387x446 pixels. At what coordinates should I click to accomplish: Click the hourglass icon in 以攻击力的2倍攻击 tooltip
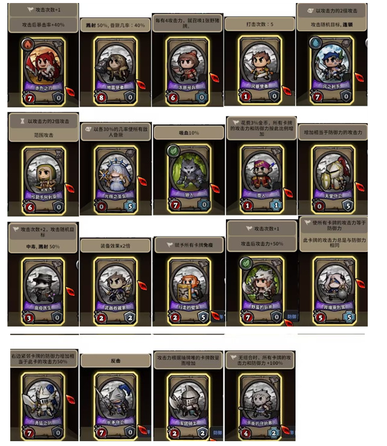pos(22,121)
